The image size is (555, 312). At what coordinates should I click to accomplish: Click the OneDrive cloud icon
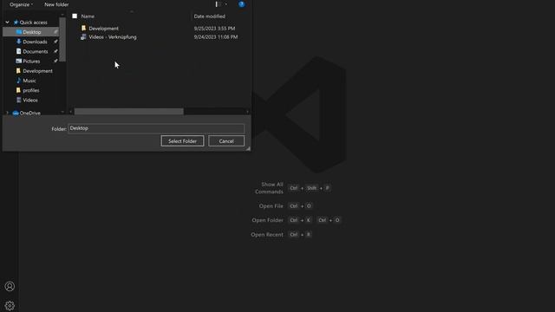[x=16, y=114]
